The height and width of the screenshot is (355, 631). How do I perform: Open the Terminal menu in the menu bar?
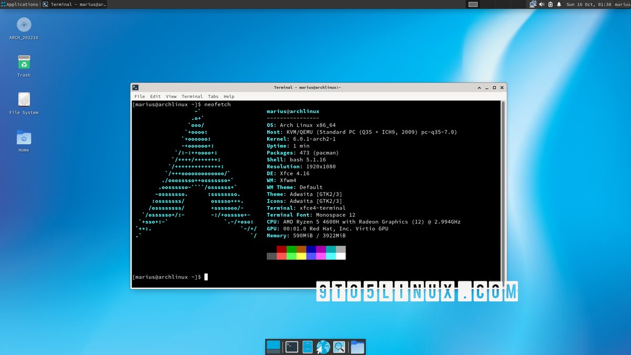point(192,97)
